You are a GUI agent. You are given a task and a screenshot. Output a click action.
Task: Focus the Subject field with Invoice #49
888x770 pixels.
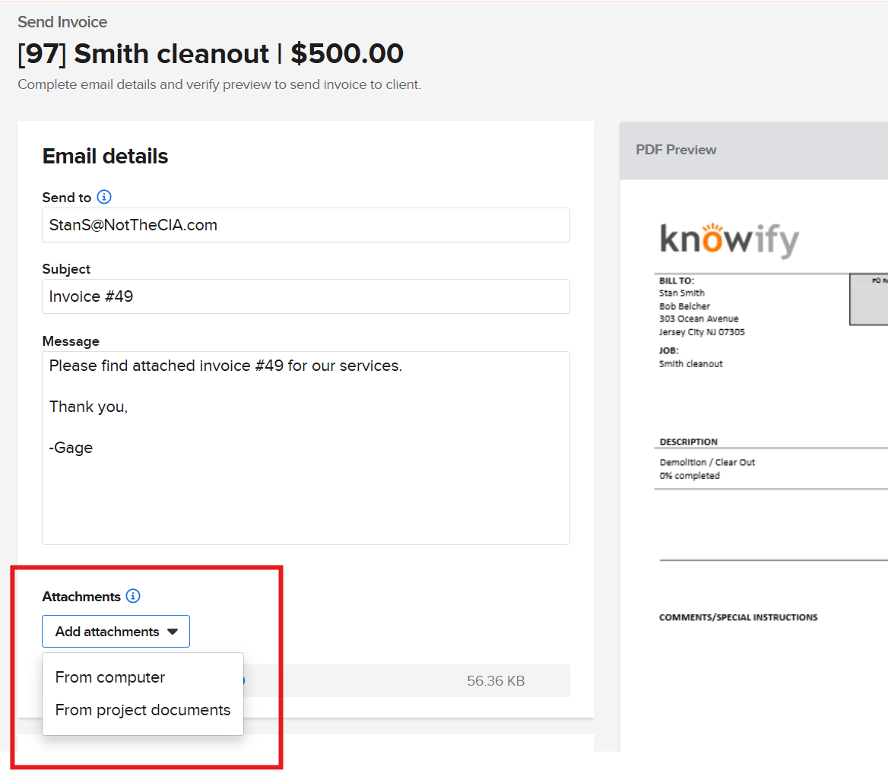(306, 296)
